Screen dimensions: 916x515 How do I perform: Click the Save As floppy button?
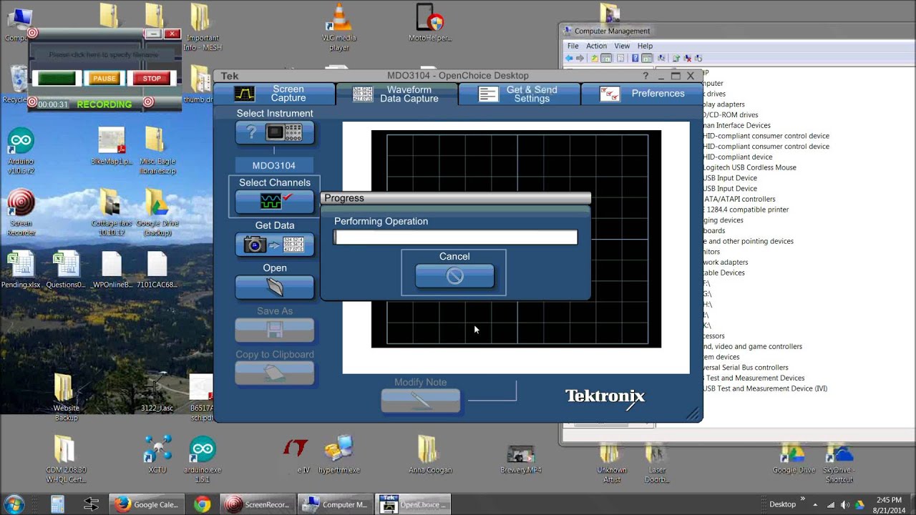(x=275, y=330)
